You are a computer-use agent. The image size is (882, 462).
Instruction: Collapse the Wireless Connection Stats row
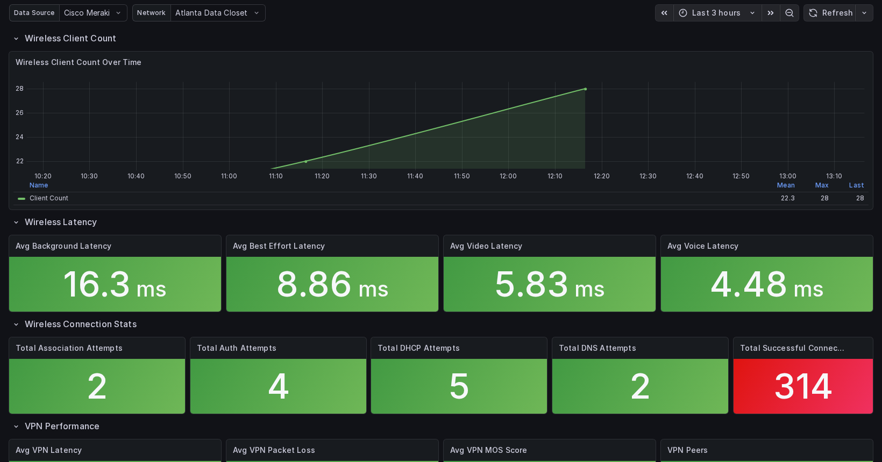click(x=16, y=324)
